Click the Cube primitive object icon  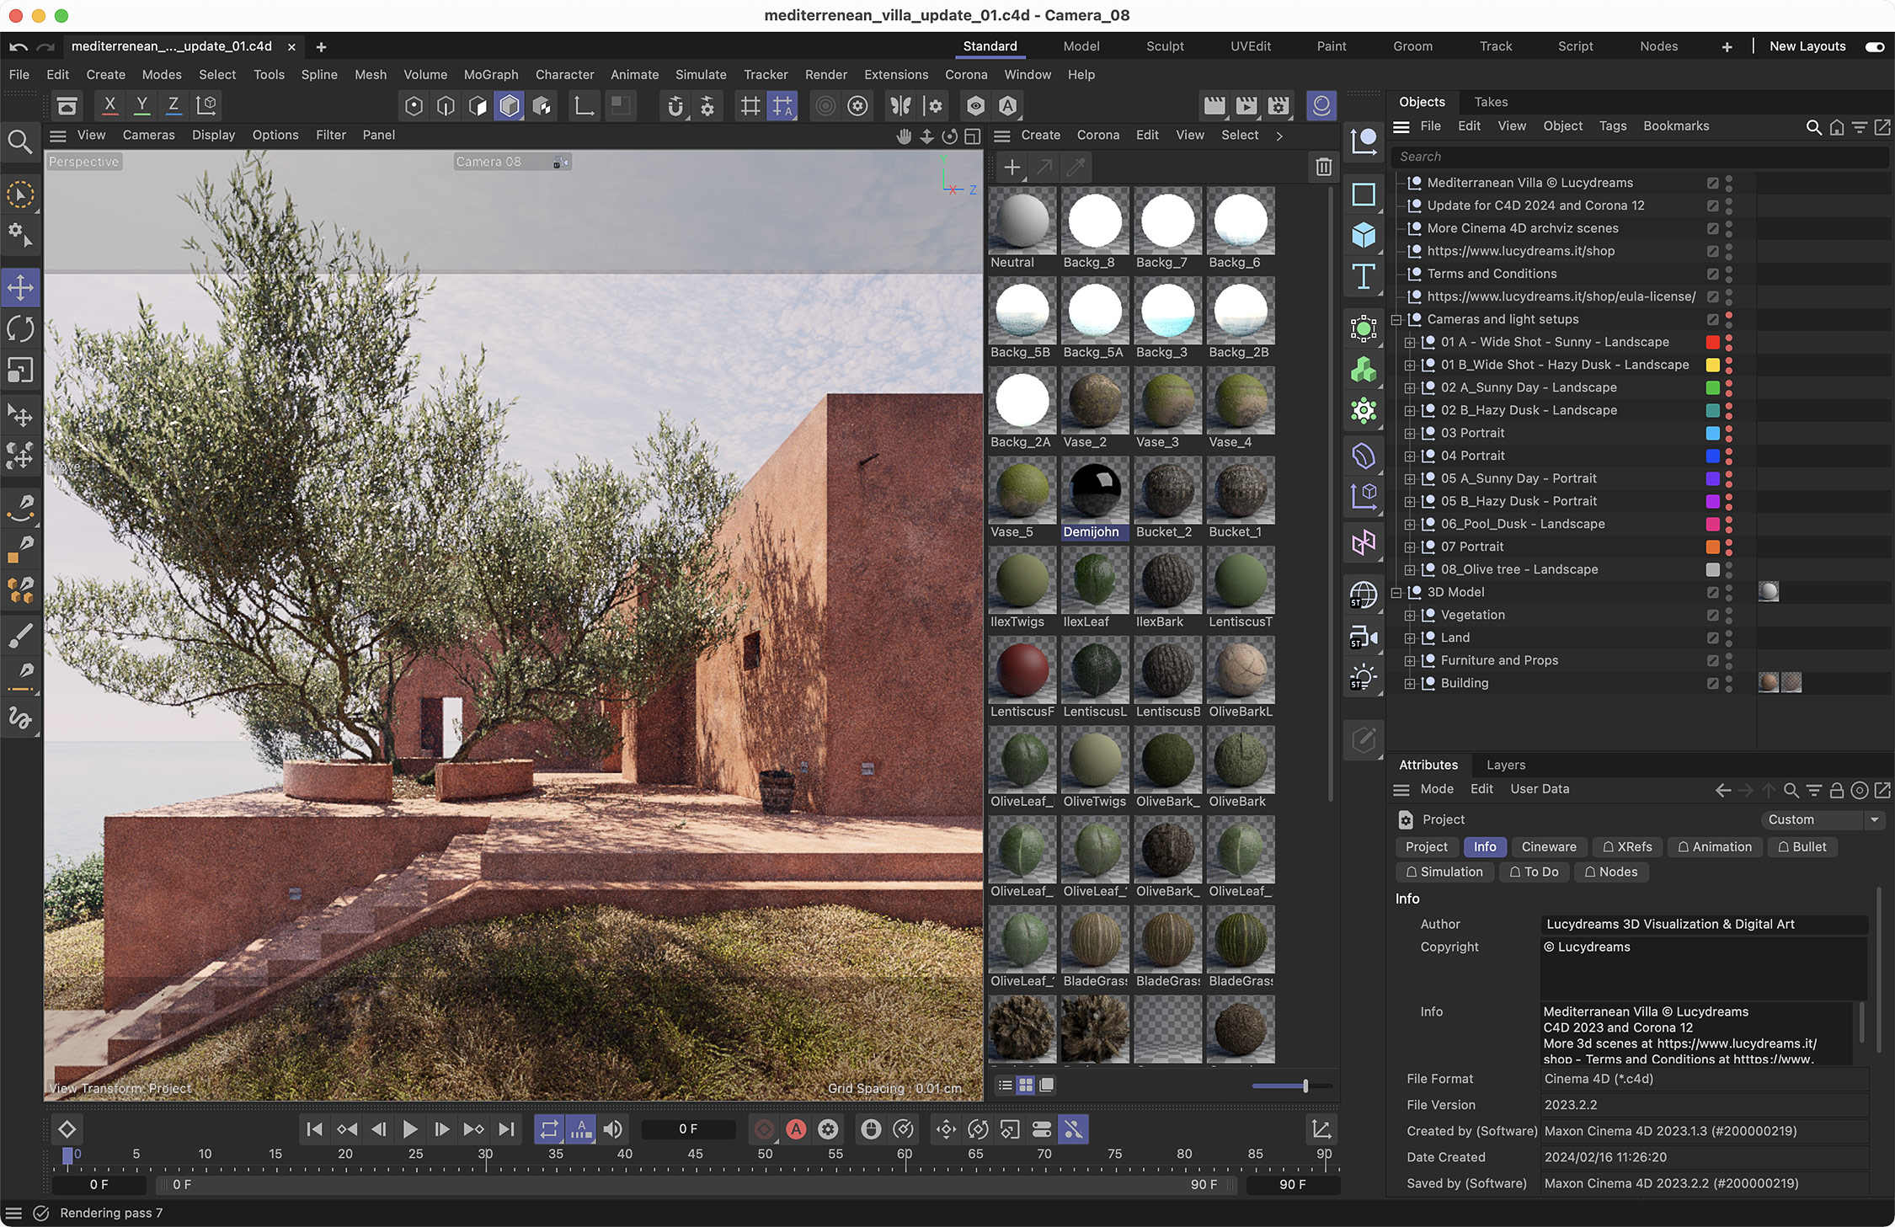(x=1364, y=235)
